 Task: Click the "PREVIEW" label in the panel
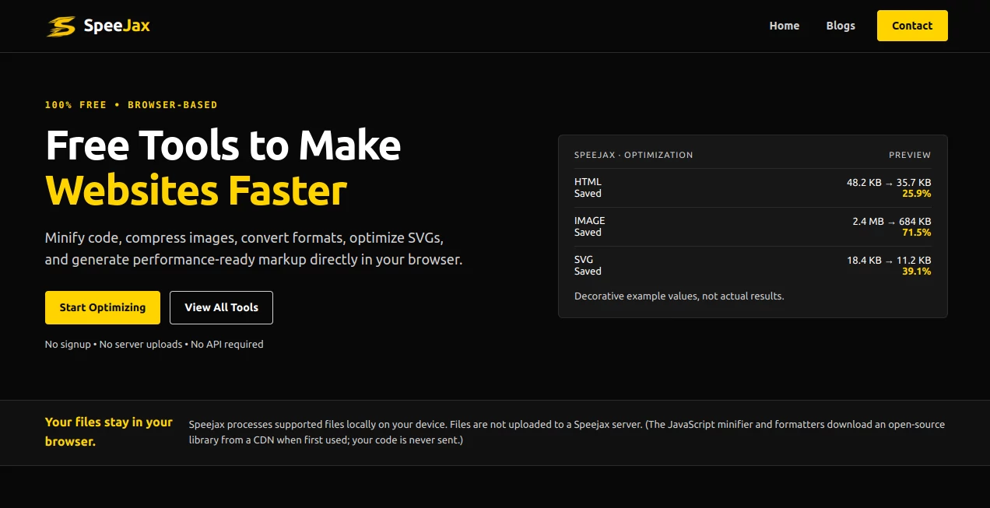910,155
